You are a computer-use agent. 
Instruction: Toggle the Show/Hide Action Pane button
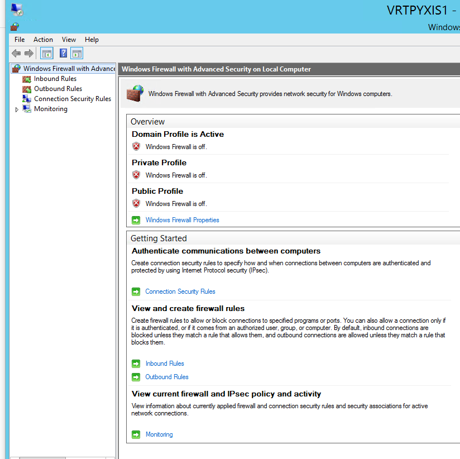pos(77,54)
